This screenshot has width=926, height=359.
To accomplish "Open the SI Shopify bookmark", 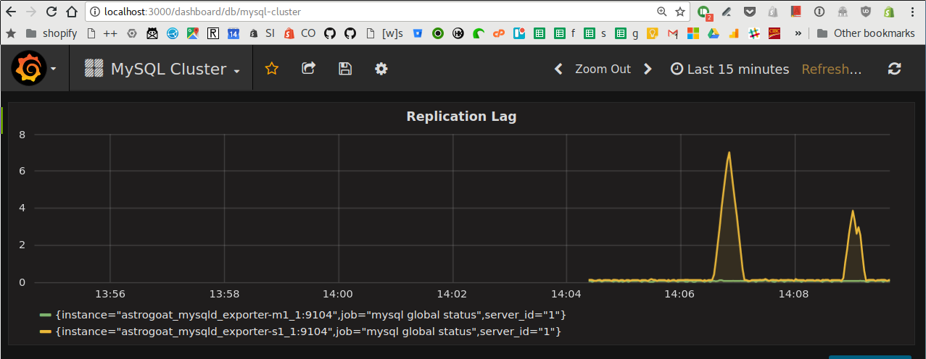I will pos(261,33).
